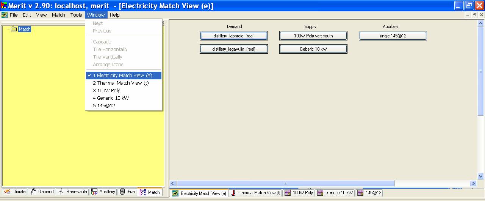Click the vertical scrollbar down arrow
This screenshot has width=485, height=201.
click(481, 176)
